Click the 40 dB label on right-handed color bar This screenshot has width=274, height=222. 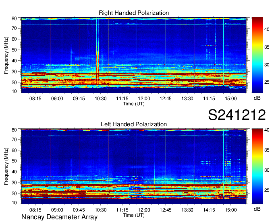pyautogui.click(x=267, y=29)
